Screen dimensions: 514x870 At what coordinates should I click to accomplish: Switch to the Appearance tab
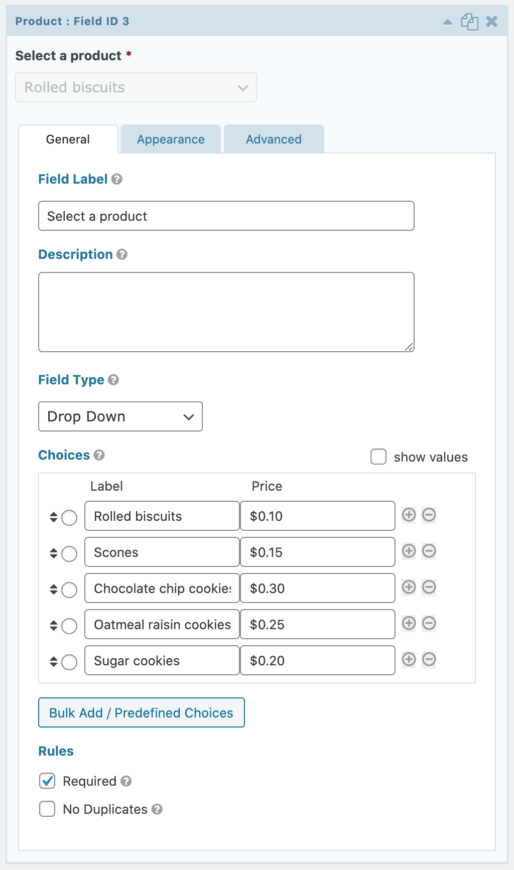170,139
